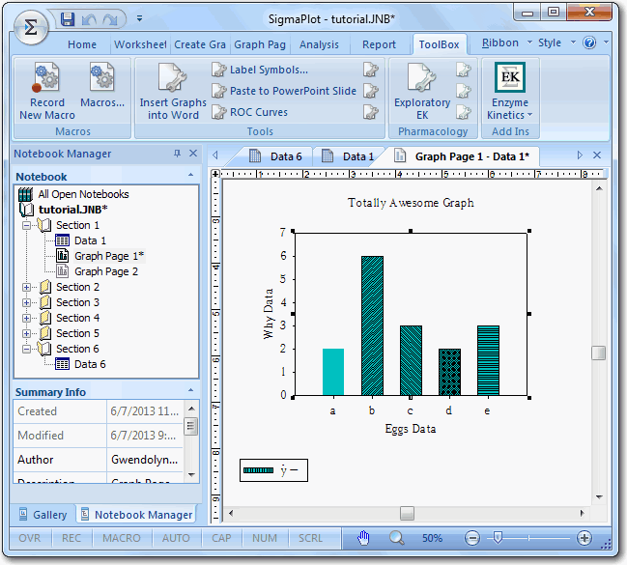Expand Section 5 in notebook tree
627x565 pixels.
tap(26, 333)
